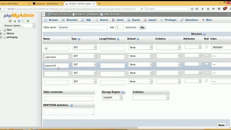This screenshot has width=231, height=130.
Task: Open Operations tab
Action: [x=189, y=20]
